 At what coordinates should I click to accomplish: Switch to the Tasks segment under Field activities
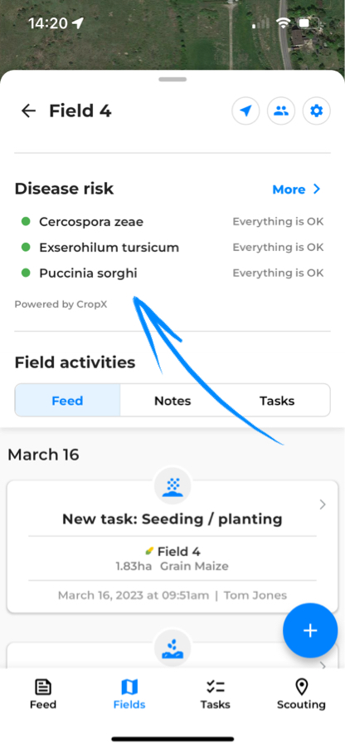tap(277, 401)
